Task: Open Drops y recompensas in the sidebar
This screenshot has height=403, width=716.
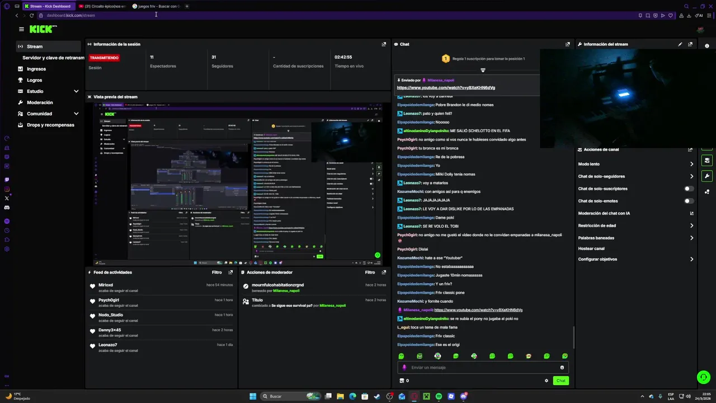Action: (49, 125)
